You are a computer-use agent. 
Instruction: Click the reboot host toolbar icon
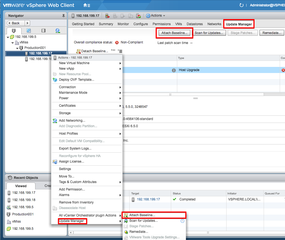click(138, 16)
